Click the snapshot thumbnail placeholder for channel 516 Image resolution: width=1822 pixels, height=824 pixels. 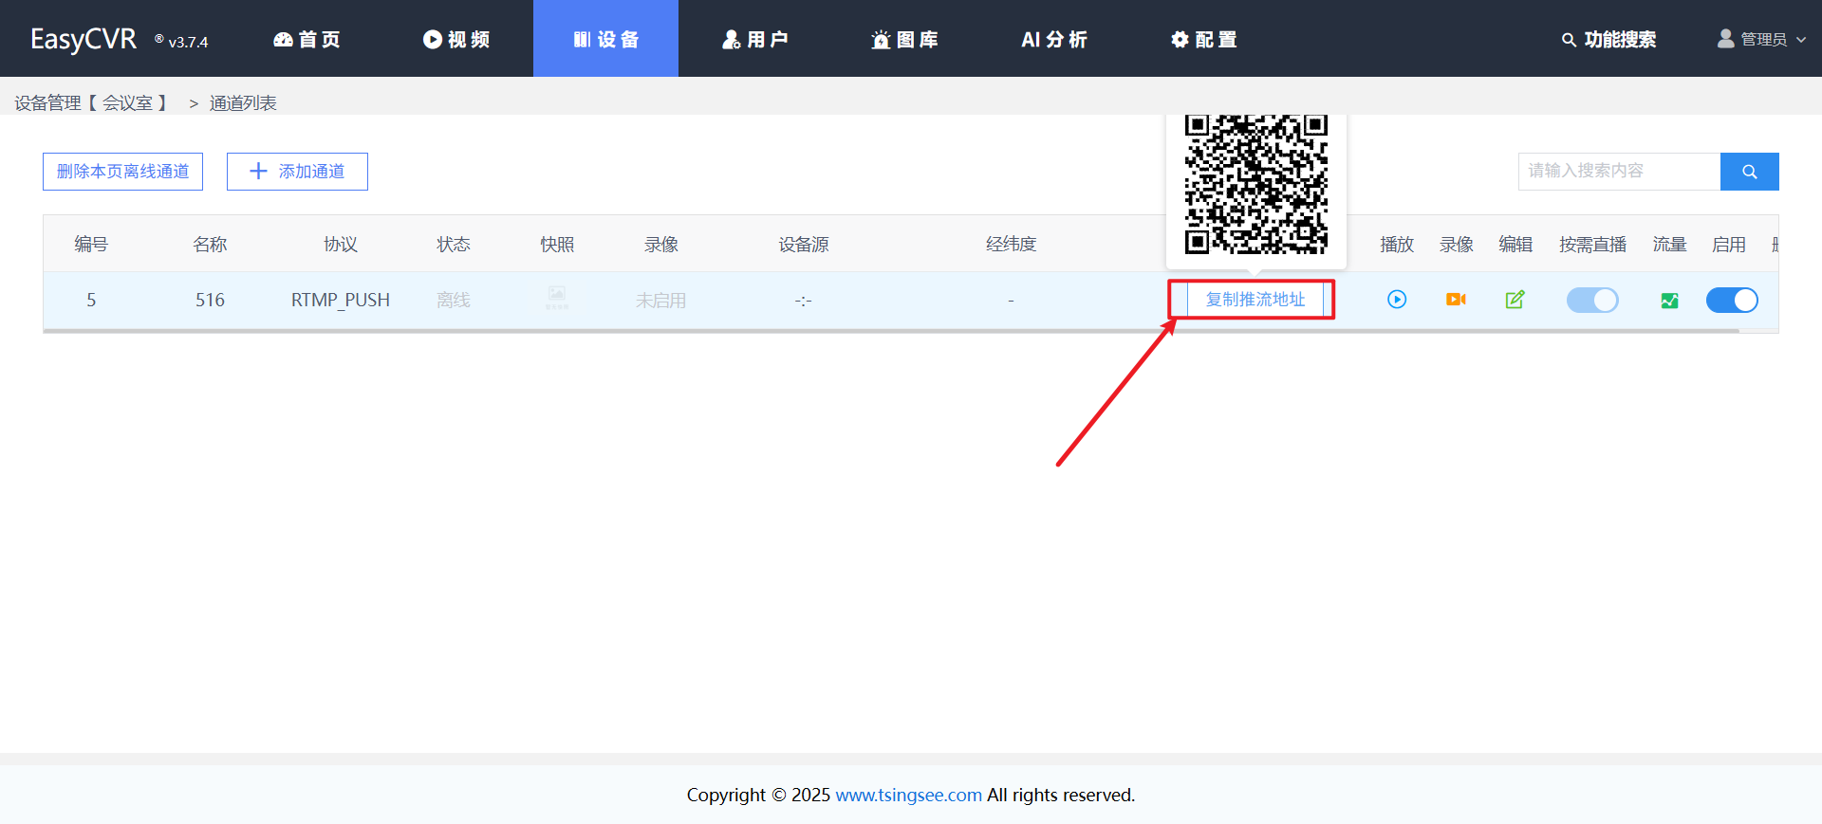point(557,299)
